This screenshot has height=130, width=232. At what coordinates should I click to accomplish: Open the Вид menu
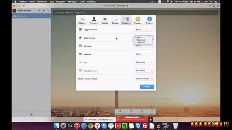pos(51,1)
